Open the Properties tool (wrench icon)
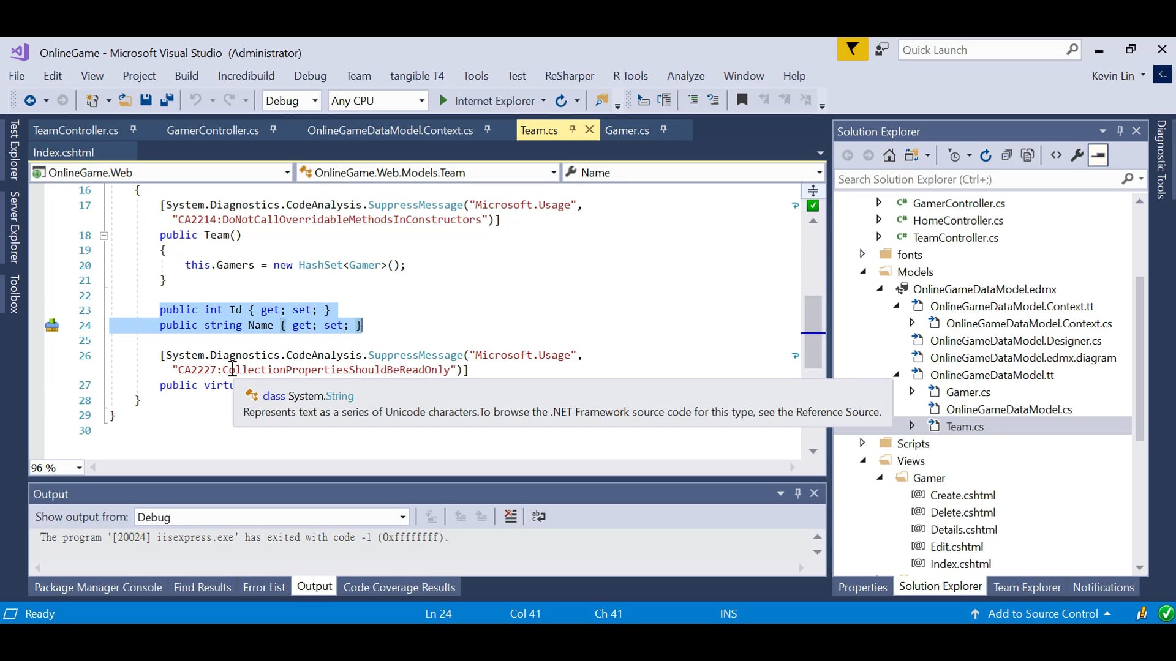 coord(1077,155)
